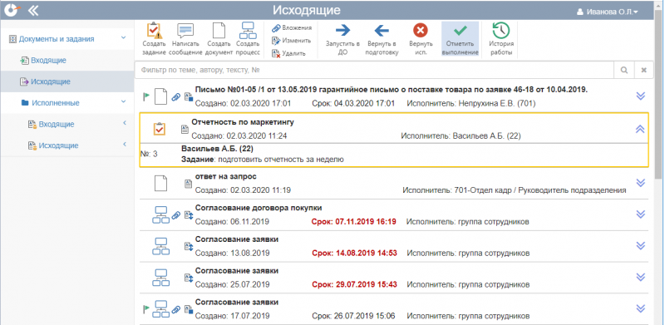Collapse sidebar with double-arrow icon
The width and height of the screenshot is (665, 325).
point(33,11)
